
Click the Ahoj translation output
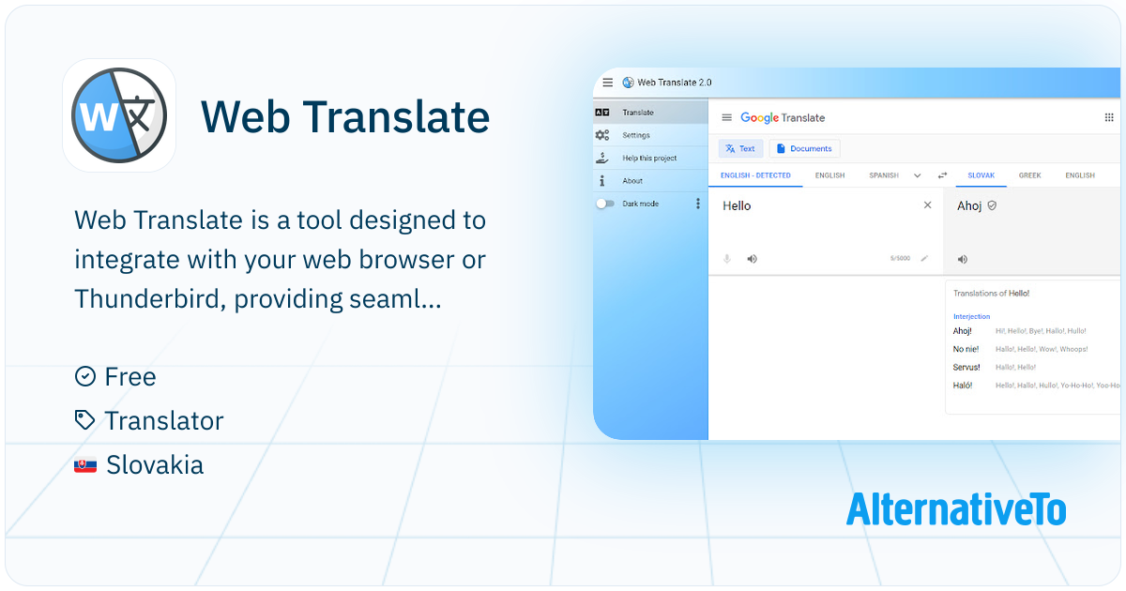pos(969,205)
